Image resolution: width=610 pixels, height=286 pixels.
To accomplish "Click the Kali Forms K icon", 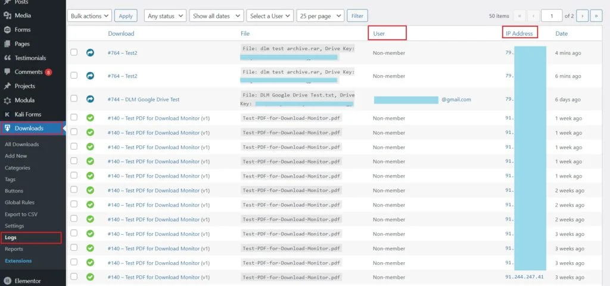I will [7, 114].
